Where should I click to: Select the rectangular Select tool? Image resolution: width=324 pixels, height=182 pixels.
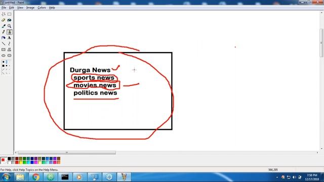(x=9, y=14)
